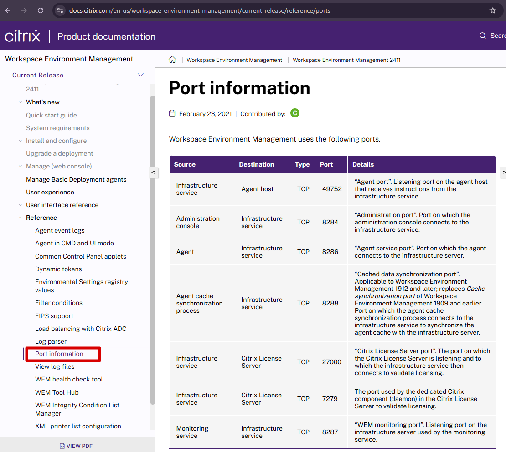Open XML printer list configuration page
The height and width of the screenshot is (452, 506).
(x=78, y=426)
